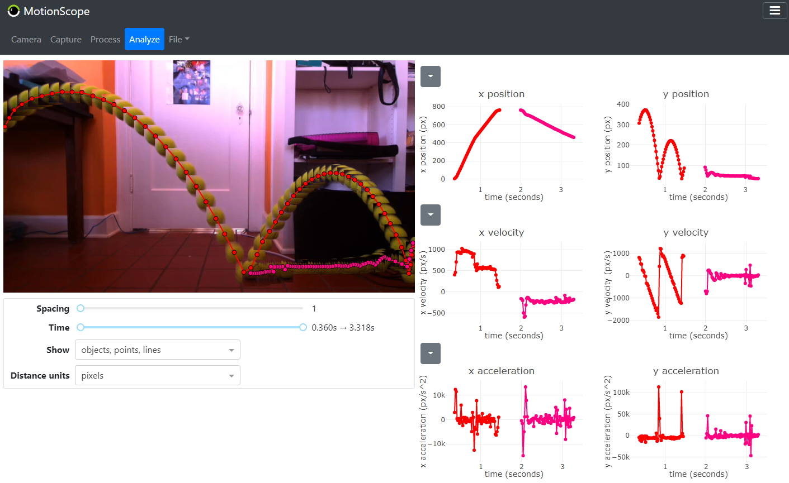Open dropdown button above x velocity chart
Viewport: 789px width, 483px height.
click(430, 215)
